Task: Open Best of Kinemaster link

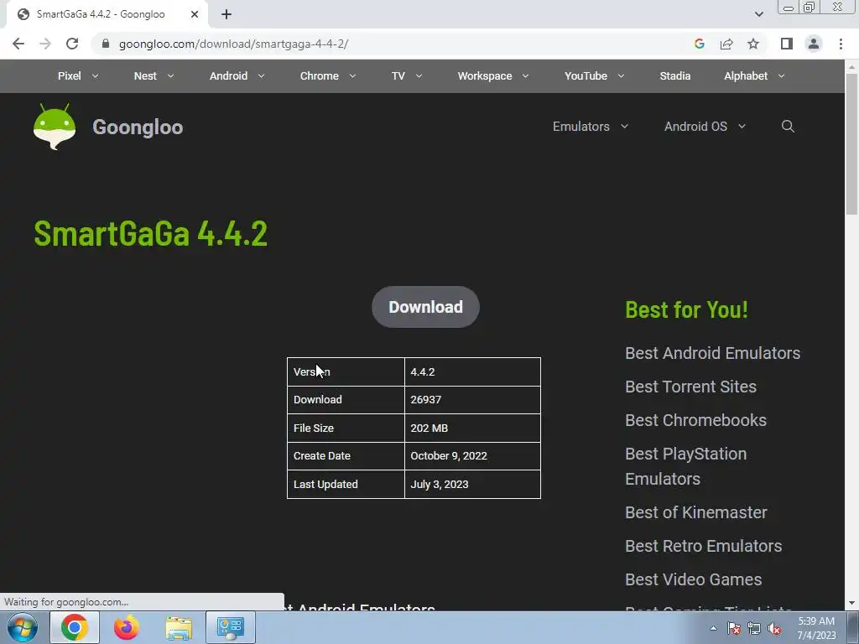Action: coord(696,512)
